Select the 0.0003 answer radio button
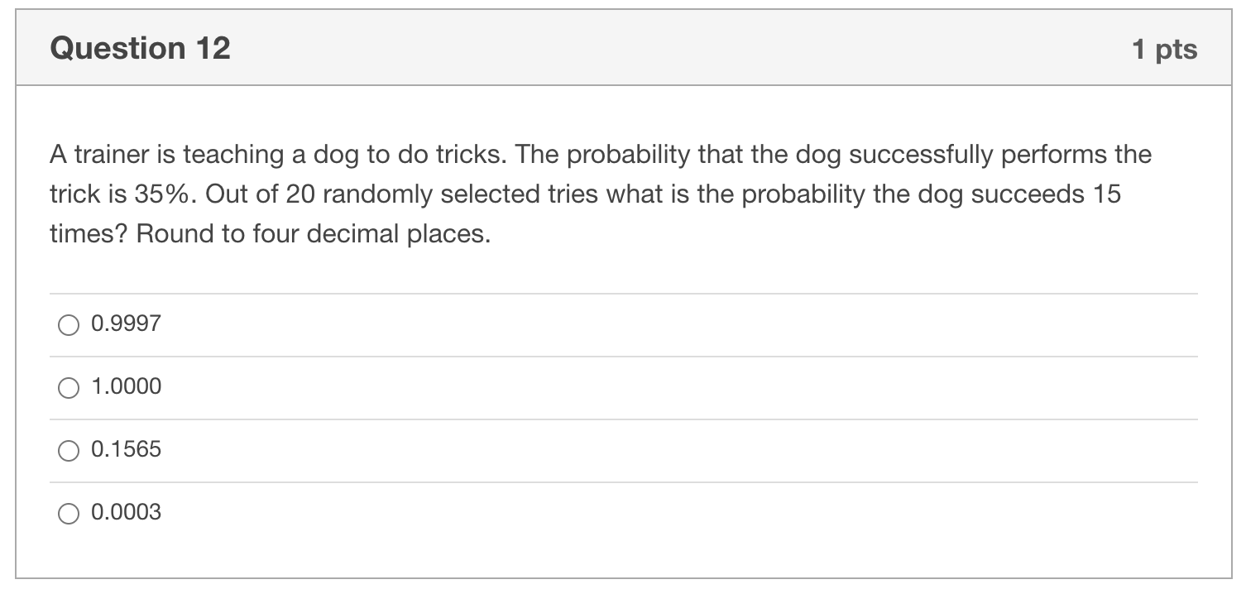 (x=69, y=513)
